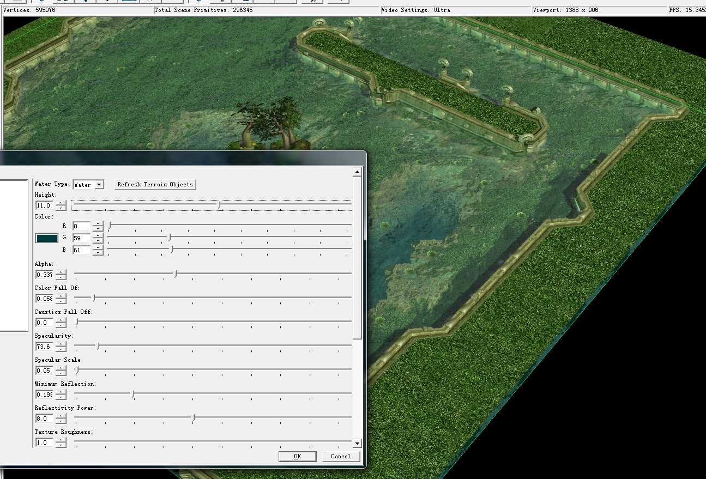Decrease Height with the down spinner arrow
706x479 pixels.
61,208
